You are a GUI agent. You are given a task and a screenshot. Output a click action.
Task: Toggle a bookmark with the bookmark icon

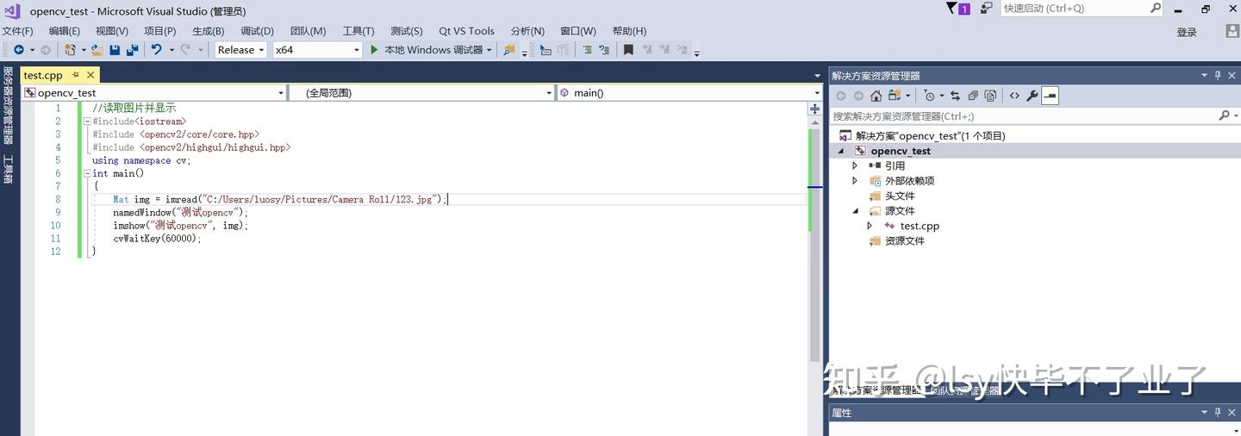(x=628, y=50)
